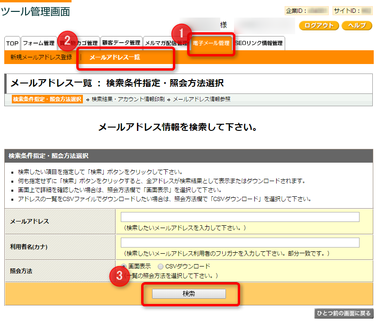This screenshot has height=322, width=378.
Task: Select the 顧客データ管理 tab
Action: tap(121, 44)
